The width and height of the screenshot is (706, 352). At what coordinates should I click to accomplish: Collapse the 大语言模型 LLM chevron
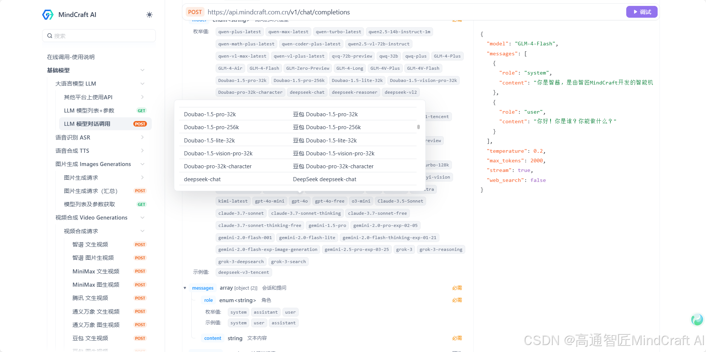click(143, 84)
